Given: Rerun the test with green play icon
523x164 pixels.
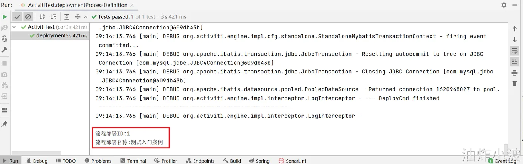Looking at the screenshot, I should click(x=4, y=17).
